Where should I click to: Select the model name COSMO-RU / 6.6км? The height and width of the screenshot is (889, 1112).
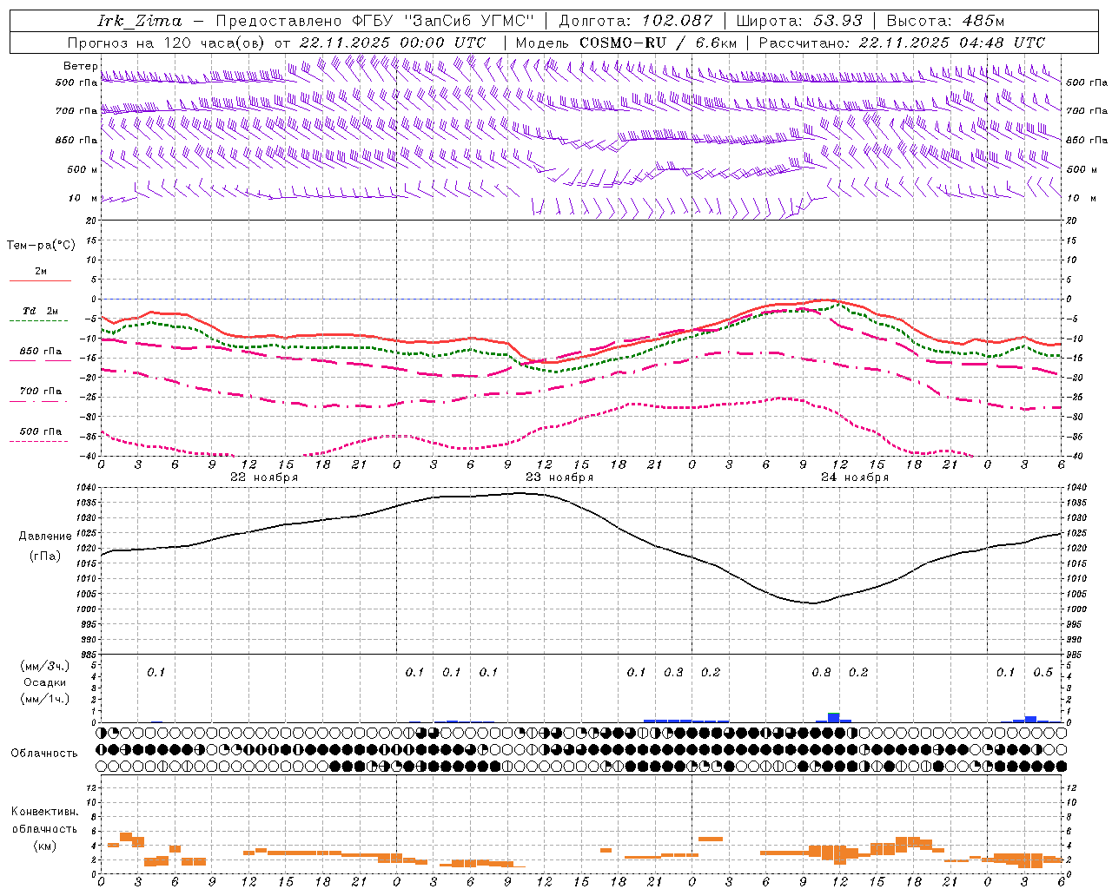pyautogui.click(x=659, y=43)
